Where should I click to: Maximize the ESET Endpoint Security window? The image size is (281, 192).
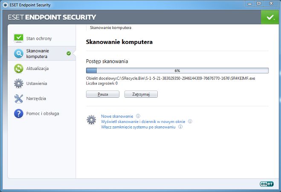click(258, 3)
